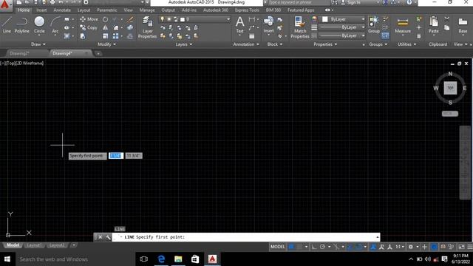Screen dimensions: 473x266
Task: Switch to the Annotate ribbon tab
Action: [62, 10]
